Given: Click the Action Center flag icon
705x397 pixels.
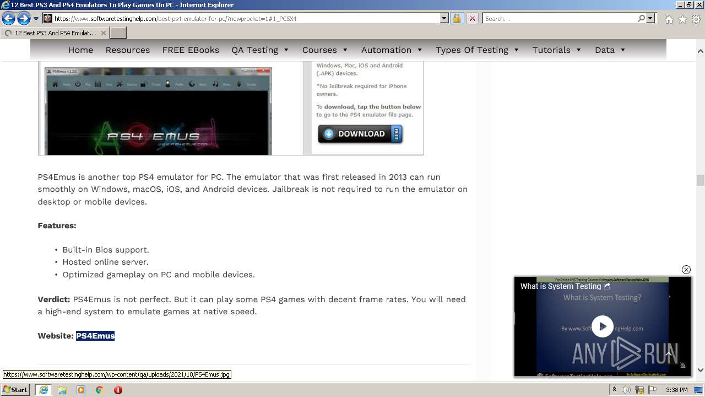Looking at the screenshot, I should (653, 390).
